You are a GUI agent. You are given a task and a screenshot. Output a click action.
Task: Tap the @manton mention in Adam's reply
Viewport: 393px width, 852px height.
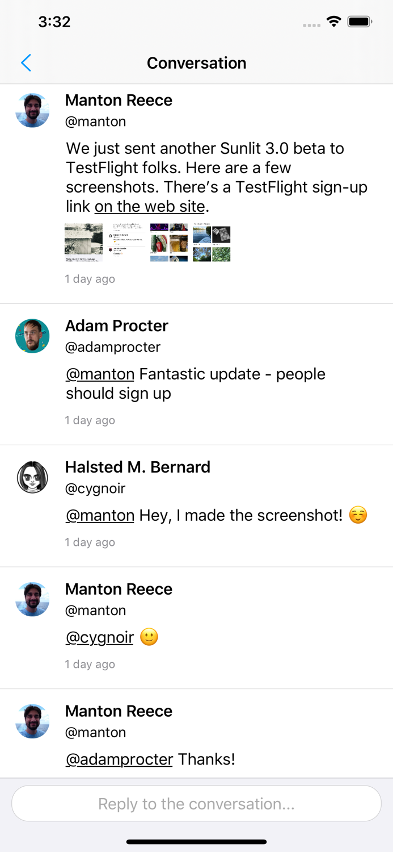tap(100, 374)
